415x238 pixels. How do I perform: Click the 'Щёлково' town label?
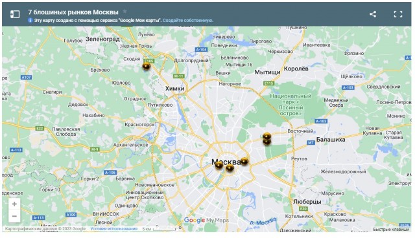[x=351, y=76]
